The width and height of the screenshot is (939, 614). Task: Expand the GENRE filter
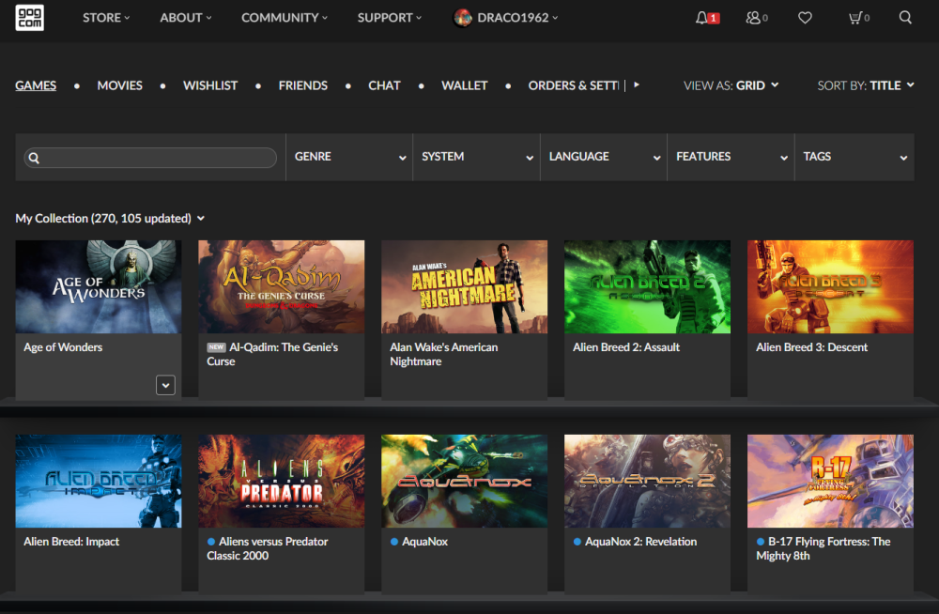[x=349, y=157]
